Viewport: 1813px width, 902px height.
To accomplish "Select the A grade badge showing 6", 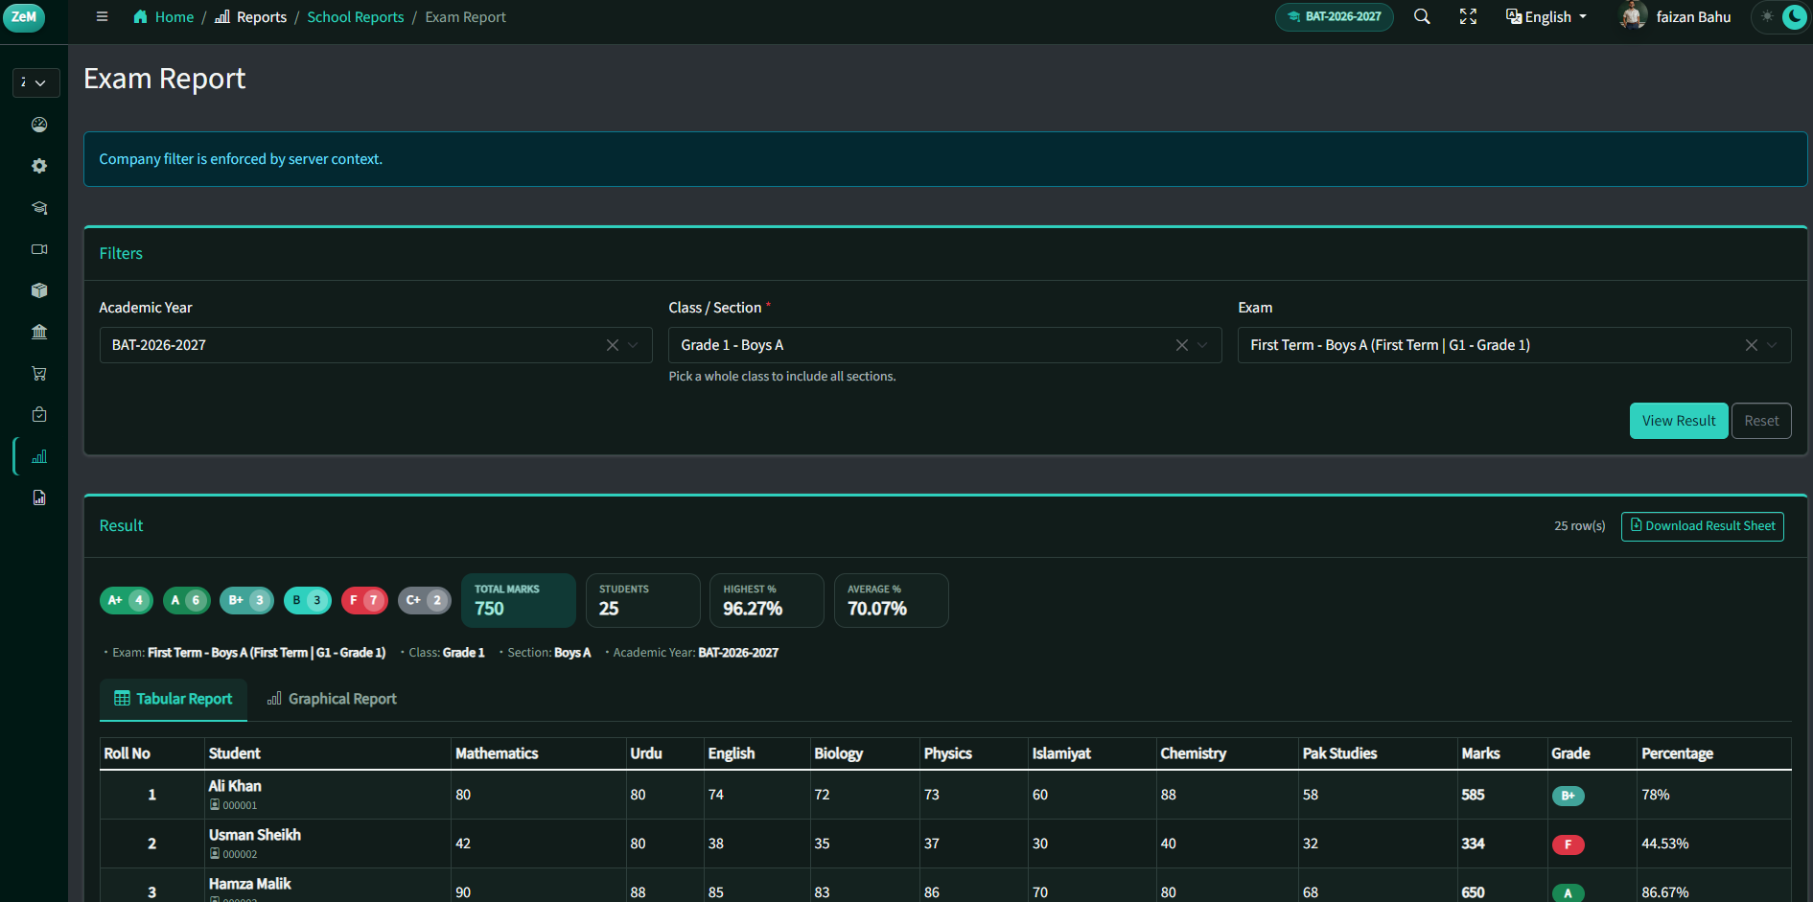I will tap(187, 600).
